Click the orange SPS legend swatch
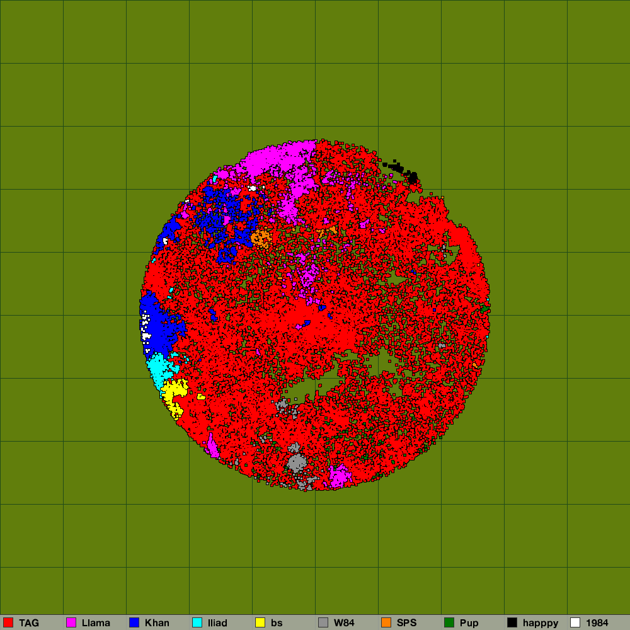Image resolution: width=630 pixels, height=630 pixels. click(386, 622)
